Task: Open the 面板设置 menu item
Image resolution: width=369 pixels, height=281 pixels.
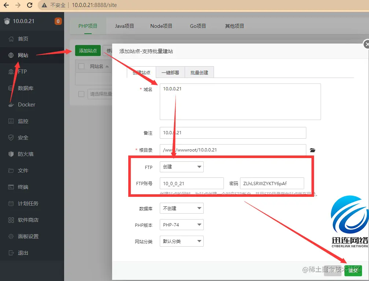Action: coord(32,236)
